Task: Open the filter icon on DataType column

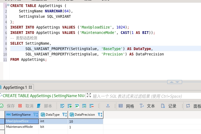Action: click(64, 115)
